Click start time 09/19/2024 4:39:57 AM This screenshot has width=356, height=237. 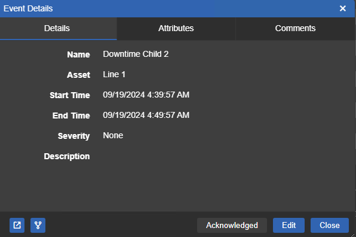coord(146,95)
